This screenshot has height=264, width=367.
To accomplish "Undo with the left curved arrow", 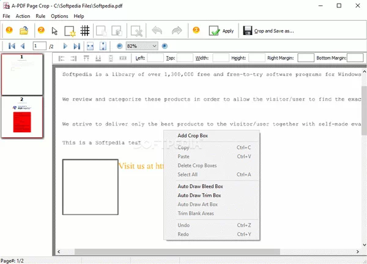I will tap(157, 31).
